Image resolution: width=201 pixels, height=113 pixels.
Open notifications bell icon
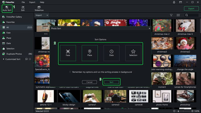click(x=174, y=2)
